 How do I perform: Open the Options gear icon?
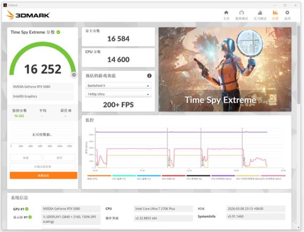point(287,15)
